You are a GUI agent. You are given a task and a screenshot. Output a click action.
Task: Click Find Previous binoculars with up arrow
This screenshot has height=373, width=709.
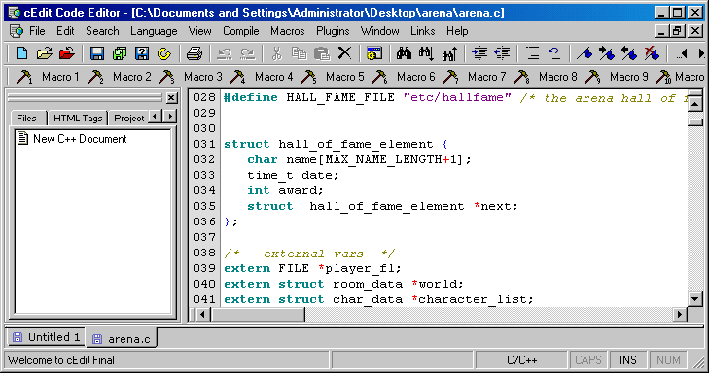click(x=449, y=53)
